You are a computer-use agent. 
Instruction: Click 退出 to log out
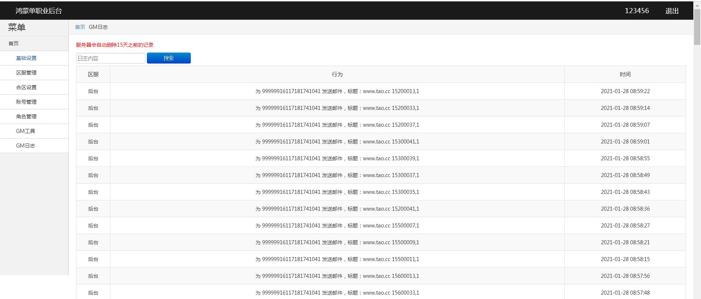672,11
